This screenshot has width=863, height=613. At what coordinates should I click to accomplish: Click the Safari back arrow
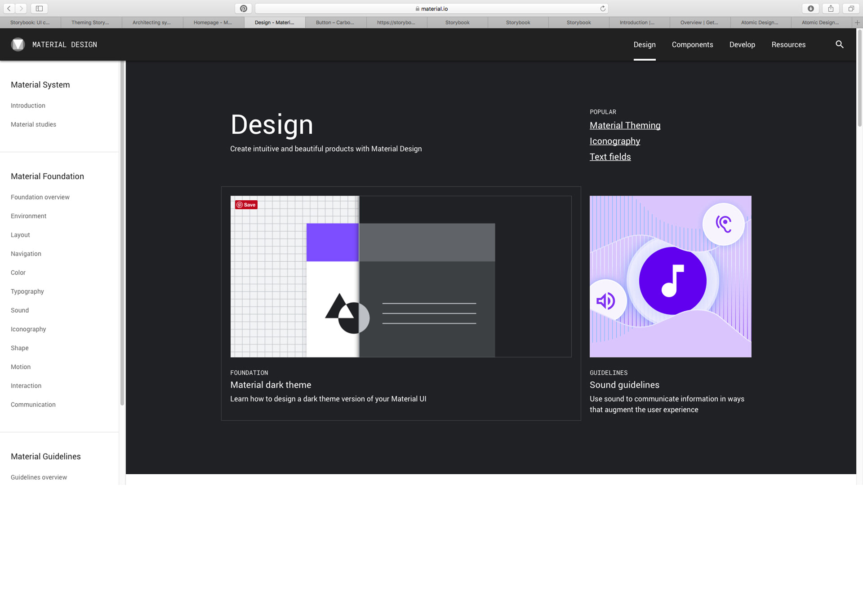pos(9,9)
